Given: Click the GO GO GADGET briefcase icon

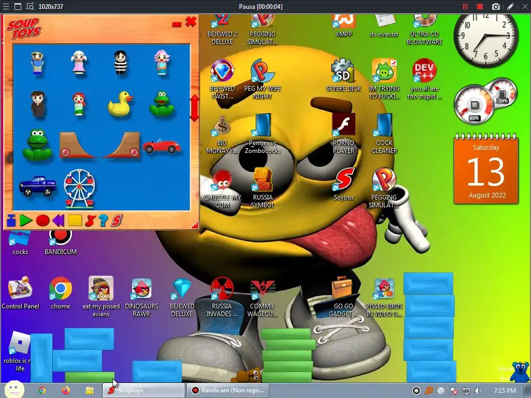Looking at the screenshot, I should (x=344, y=297).
